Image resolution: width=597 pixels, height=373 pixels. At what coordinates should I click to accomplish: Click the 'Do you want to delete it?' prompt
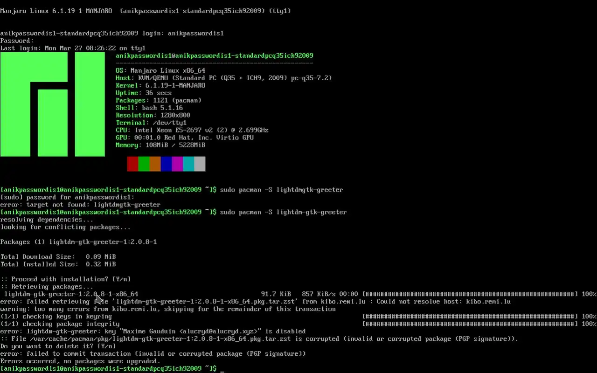(58, 346)
